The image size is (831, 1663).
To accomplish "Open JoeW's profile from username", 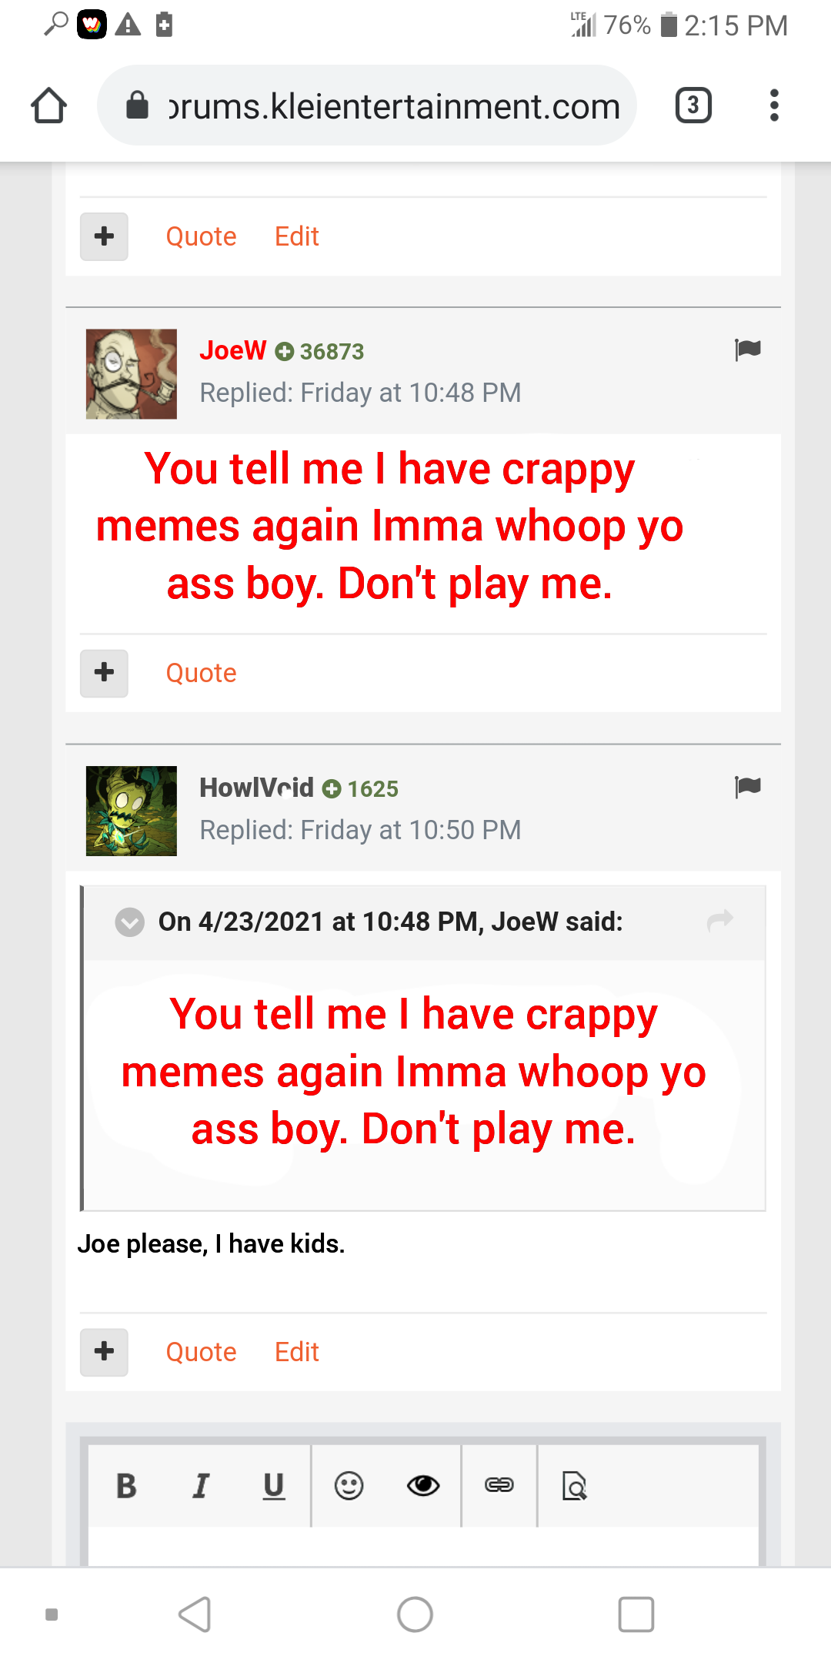I will pyautogui.click(x=232, y=350).
